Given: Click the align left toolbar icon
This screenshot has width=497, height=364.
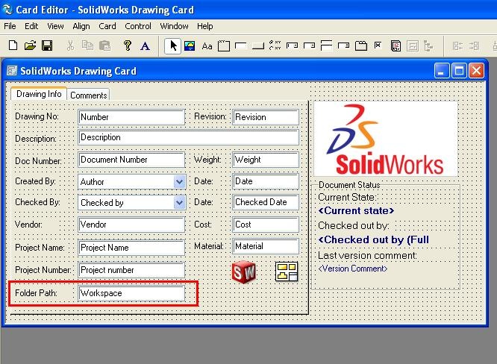Looking at the screenshot, I should (457, 46).
